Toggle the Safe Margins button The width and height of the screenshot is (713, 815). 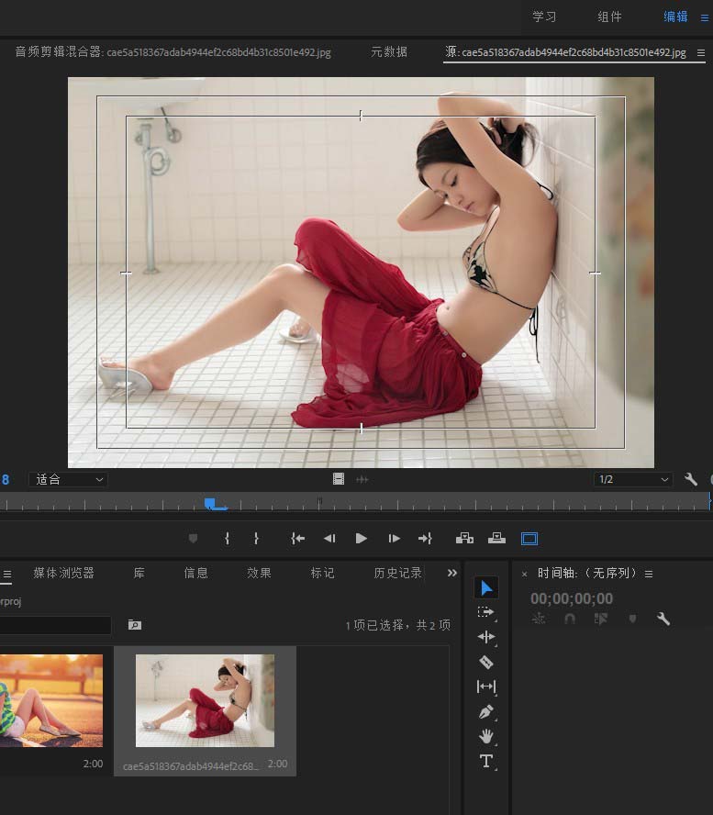click(529, 539)
